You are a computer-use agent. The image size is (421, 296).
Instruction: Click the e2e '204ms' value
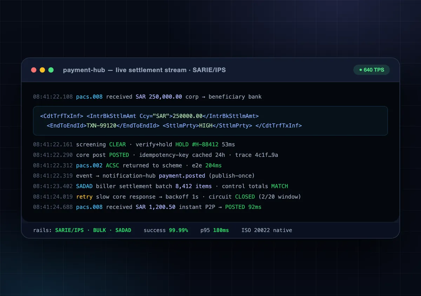click(214, 165)
